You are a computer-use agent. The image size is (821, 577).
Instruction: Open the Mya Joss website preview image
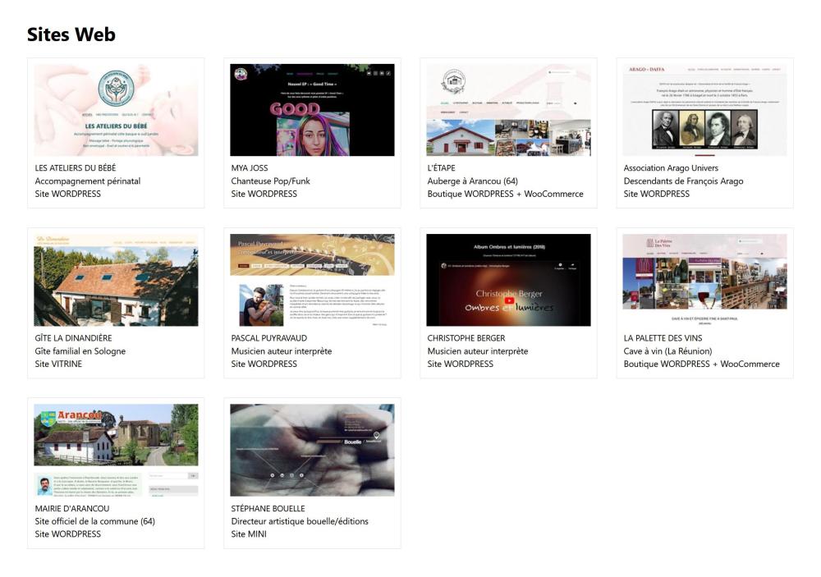(312, 110)
